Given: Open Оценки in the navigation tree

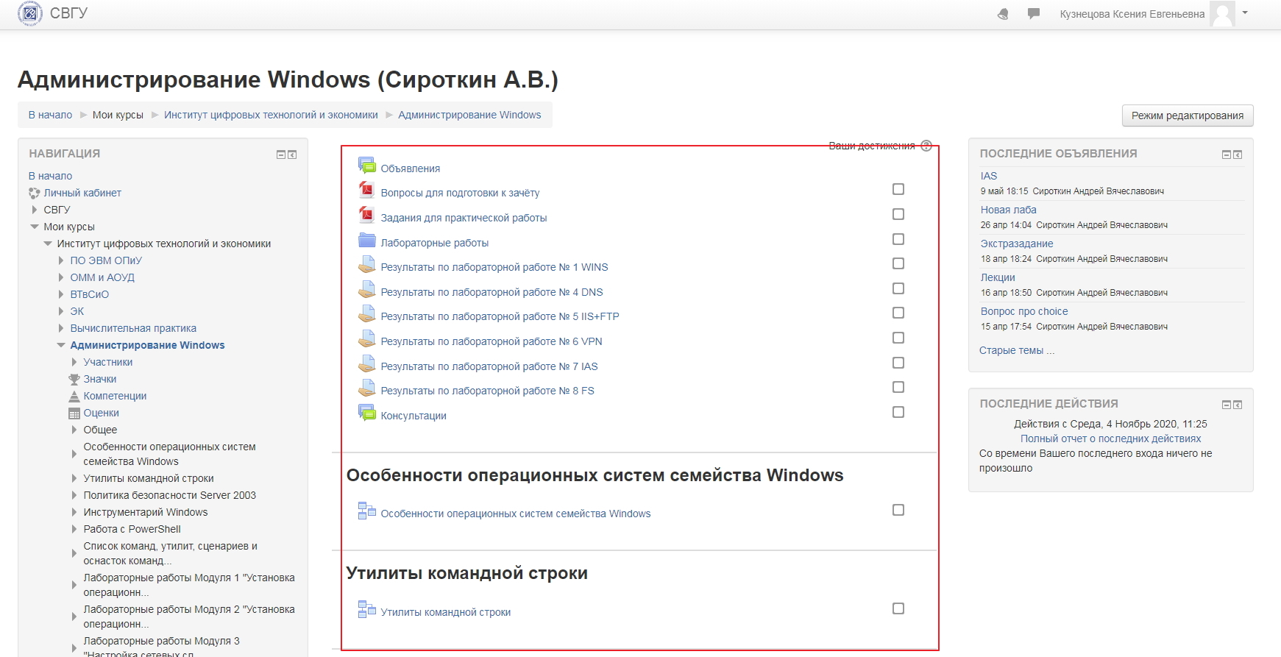Looking at the screenshot, I should pyautogui.click(x=101, y=413).
